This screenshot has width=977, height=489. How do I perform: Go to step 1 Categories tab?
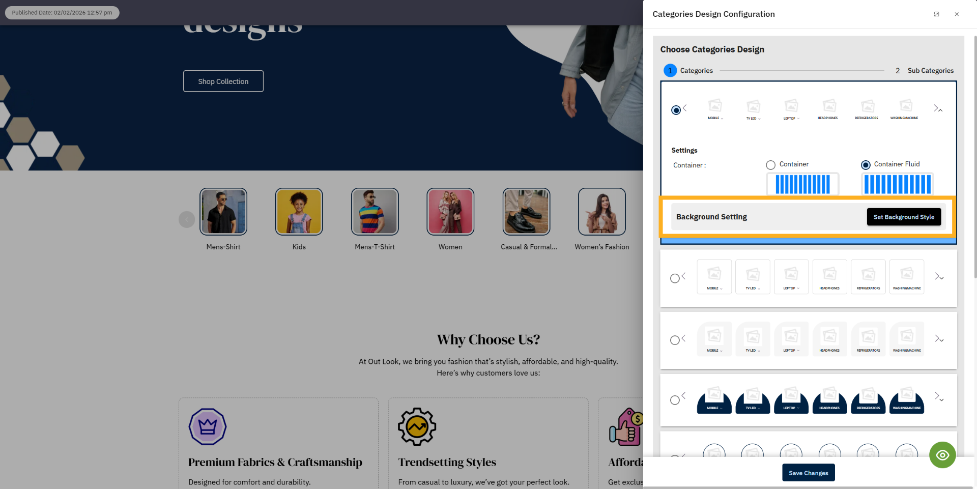(x=688, y=71)
